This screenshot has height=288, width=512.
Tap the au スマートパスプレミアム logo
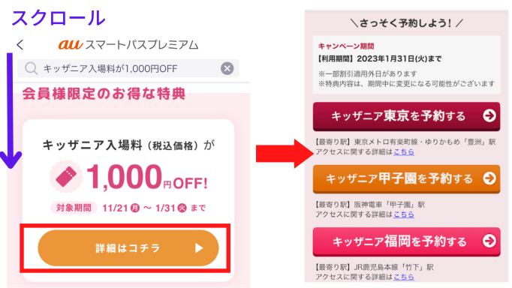point(128,45)
